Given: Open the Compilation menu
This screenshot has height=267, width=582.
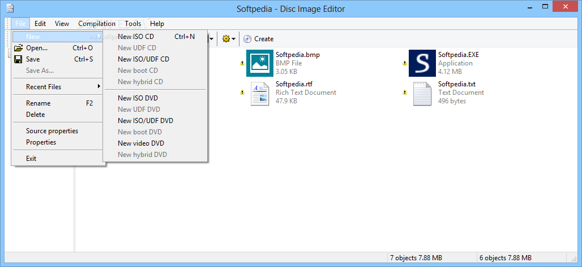Looking at the screenshot, I should point(96,24).
